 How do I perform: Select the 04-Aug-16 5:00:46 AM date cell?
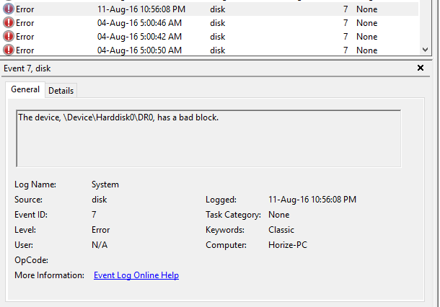coord(139,23)
